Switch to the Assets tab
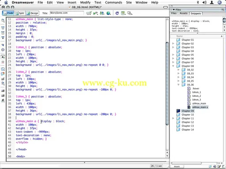Screen dimensions: 226x169 tap(184, 13)
